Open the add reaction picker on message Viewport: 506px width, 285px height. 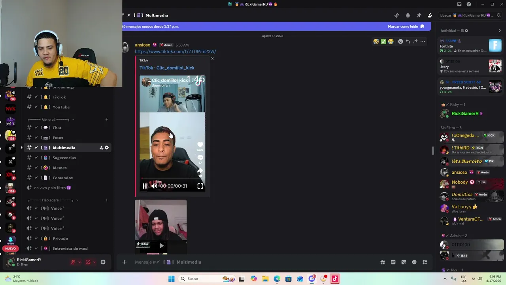pyautogui.click(x=400, y=42)
